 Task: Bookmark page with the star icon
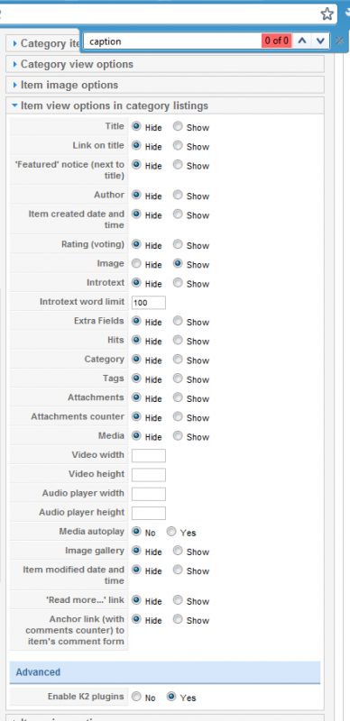point(327,14)
